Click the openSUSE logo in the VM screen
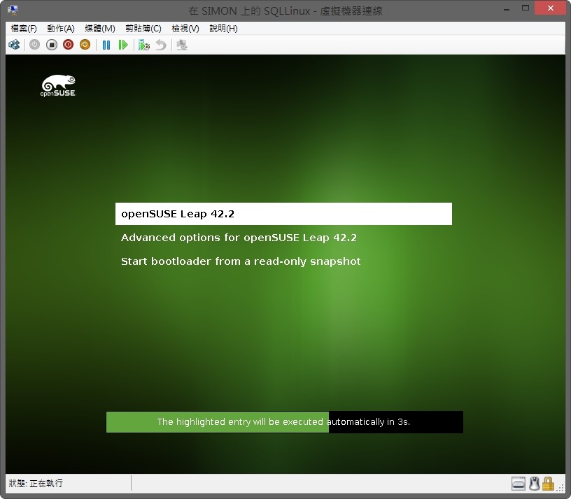 click(58, 86)
